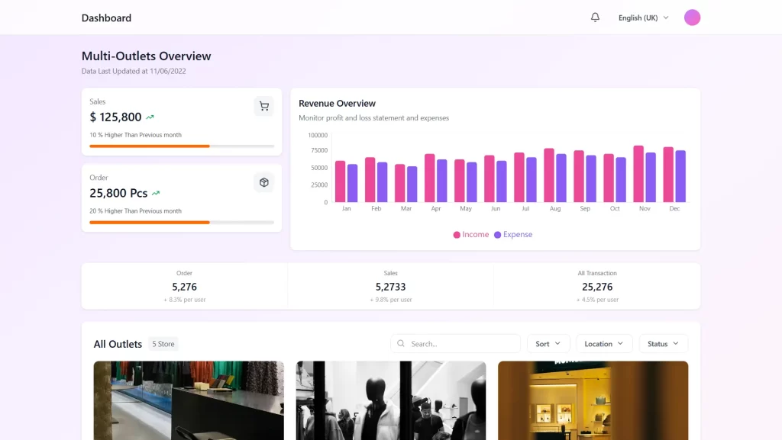Click the 5 Store badge next to All Outlets
Image resolution: width=782 pixels, height=440 pixels.
(x=163, y=344)
